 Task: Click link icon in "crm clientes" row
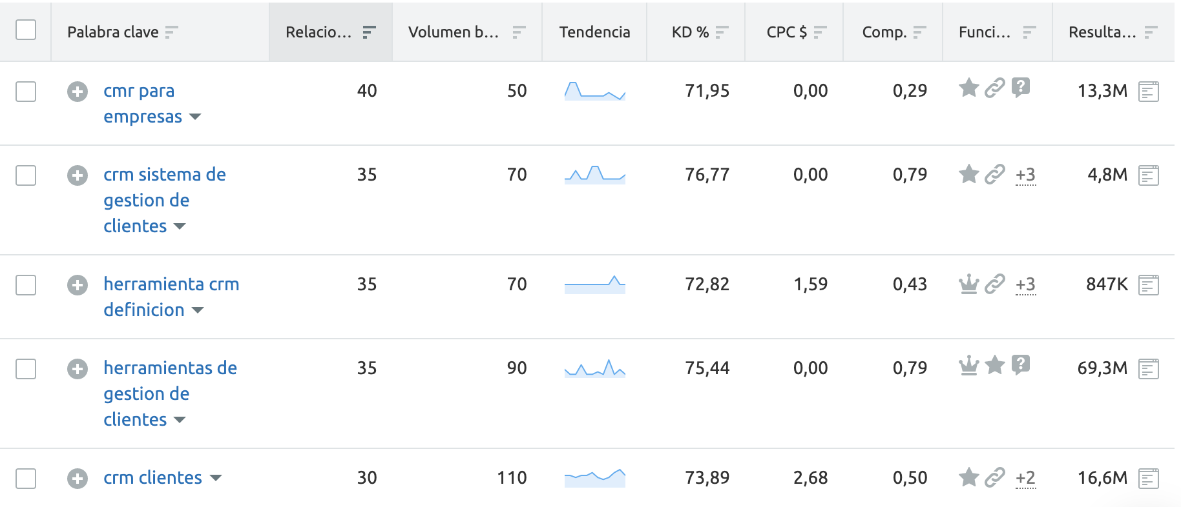point(994,477)
